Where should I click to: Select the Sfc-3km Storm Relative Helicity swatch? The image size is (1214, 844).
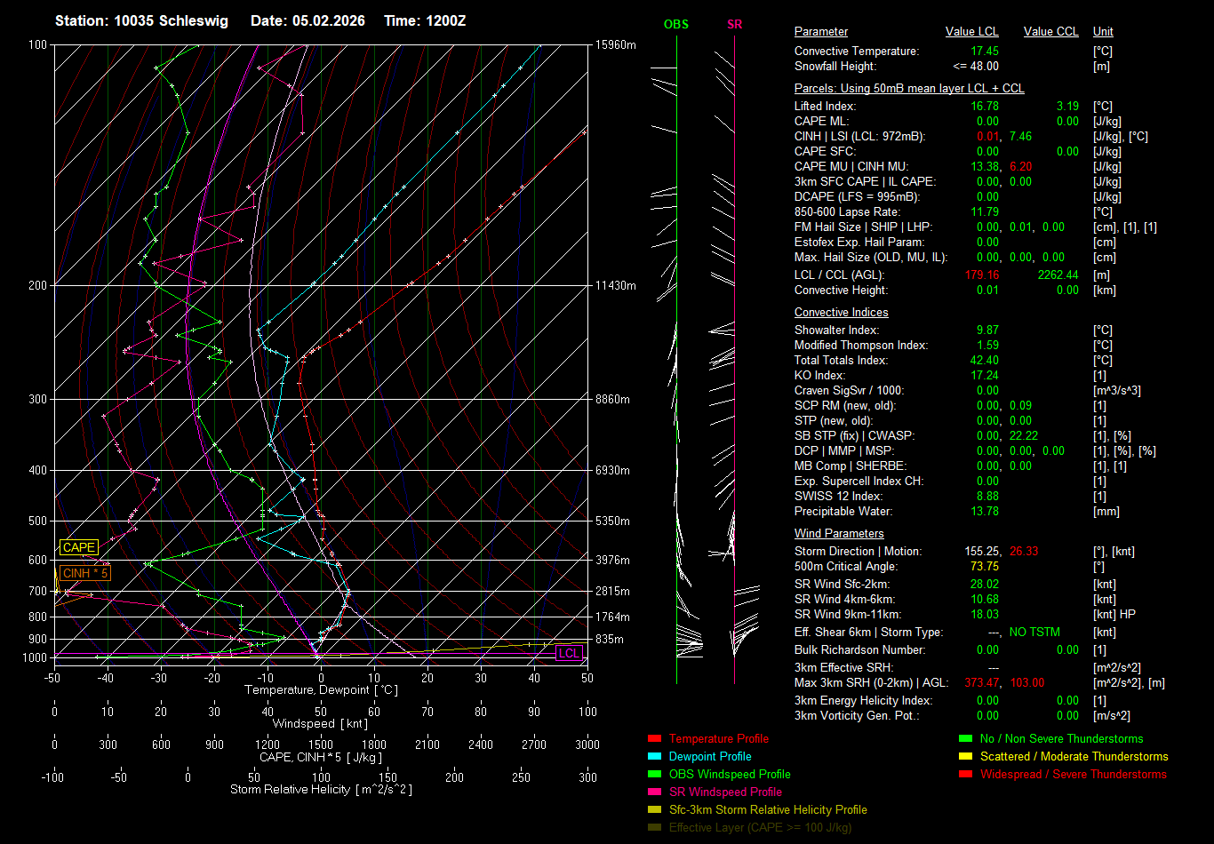655,810
